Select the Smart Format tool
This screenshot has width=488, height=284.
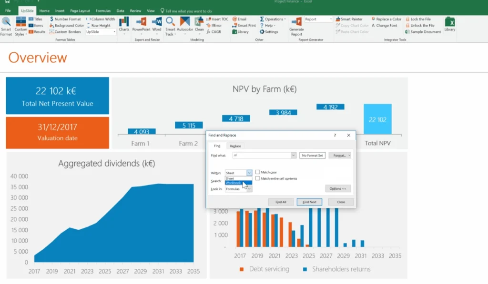pos(7,25)
